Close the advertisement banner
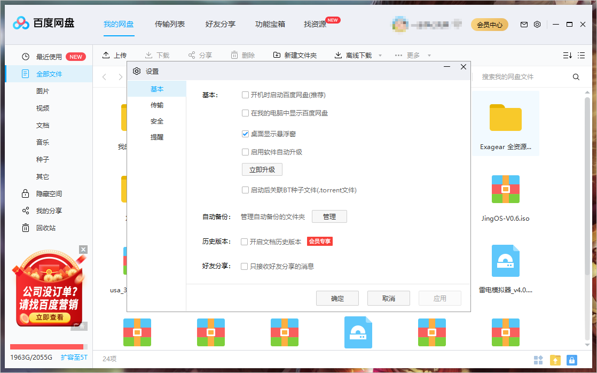 point(83,250)
